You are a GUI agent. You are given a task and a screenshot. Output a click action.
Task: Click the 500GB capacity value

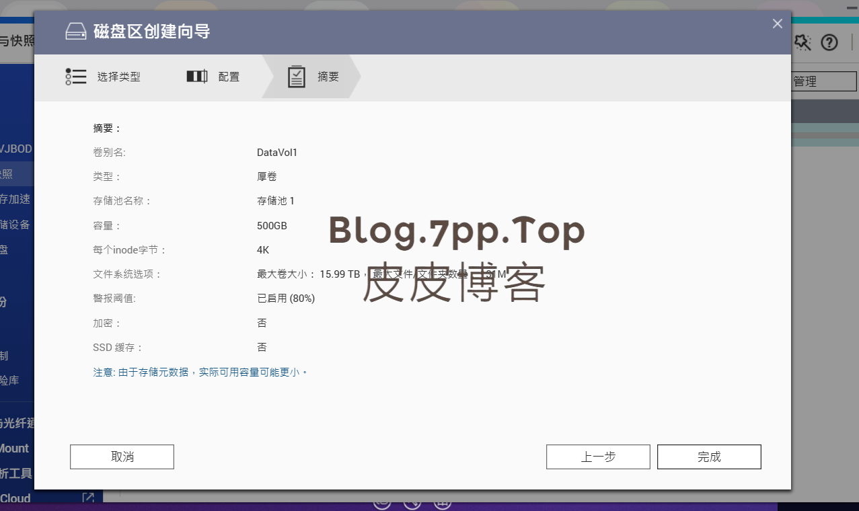pyautogui.click(x=272, y=226)
